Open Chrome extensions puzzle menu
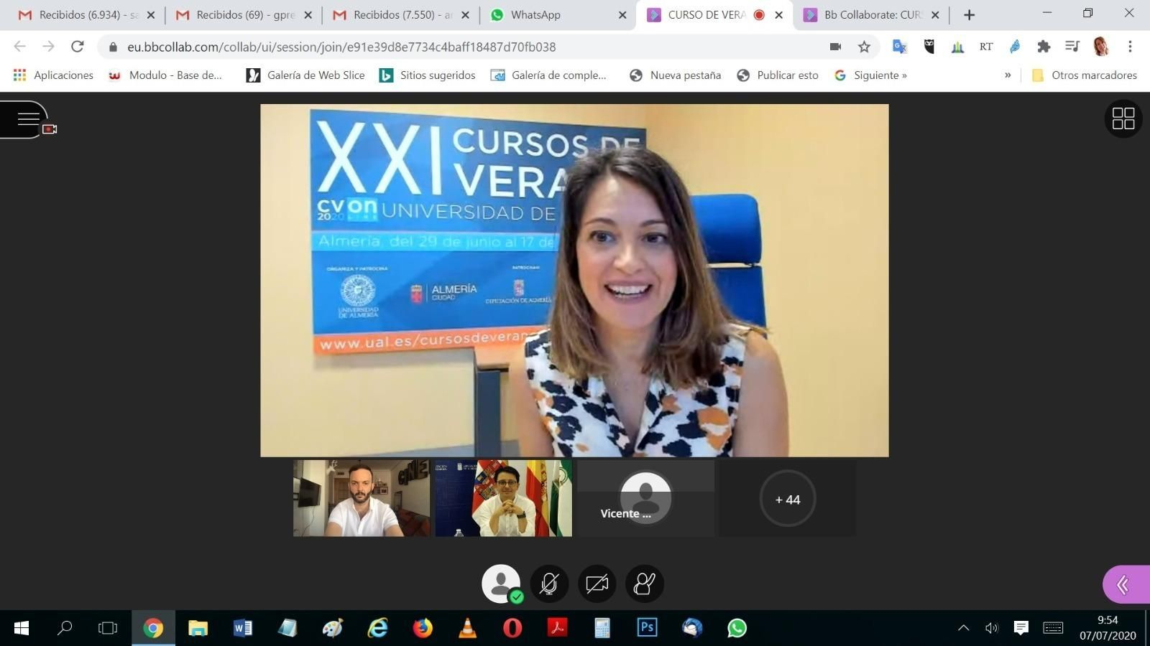Image resolution: width=1150 pixels, height=646 pixels. (x=1044, y=47)
